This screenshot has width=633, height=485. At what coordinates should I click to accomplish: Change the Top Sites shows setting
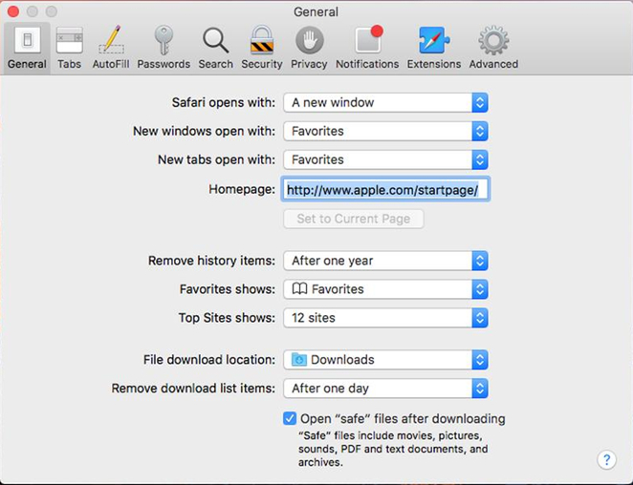[x=385, y=318]
